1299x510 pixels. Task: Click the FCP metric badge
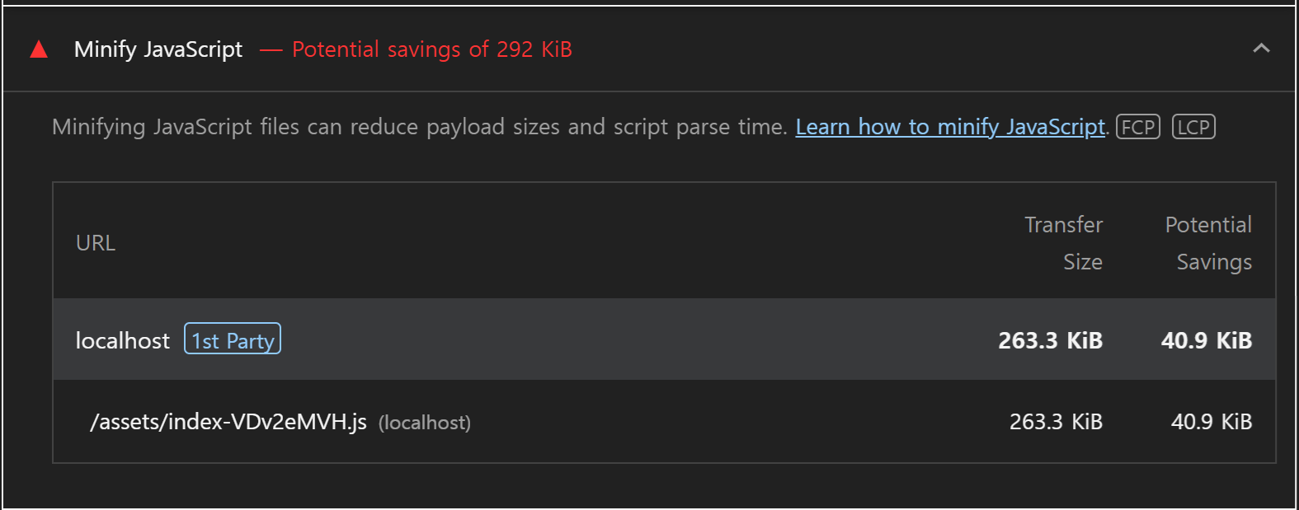1138,127
